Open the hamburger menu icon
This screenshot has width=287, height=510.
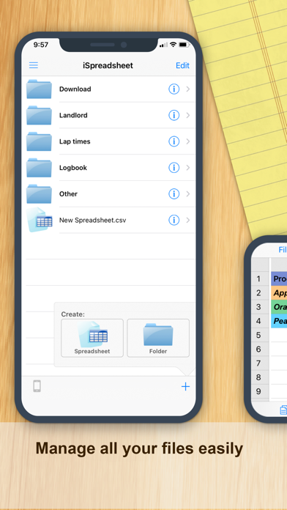point(34,65)
